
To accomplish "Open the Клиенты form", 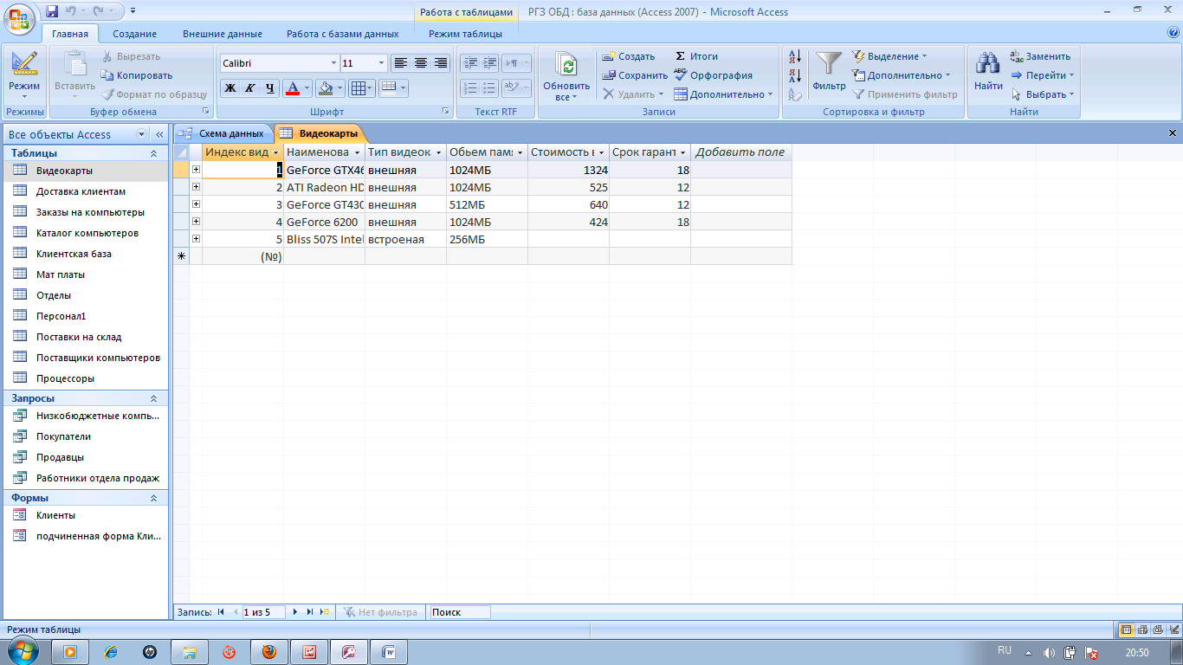I will point(85,515).
